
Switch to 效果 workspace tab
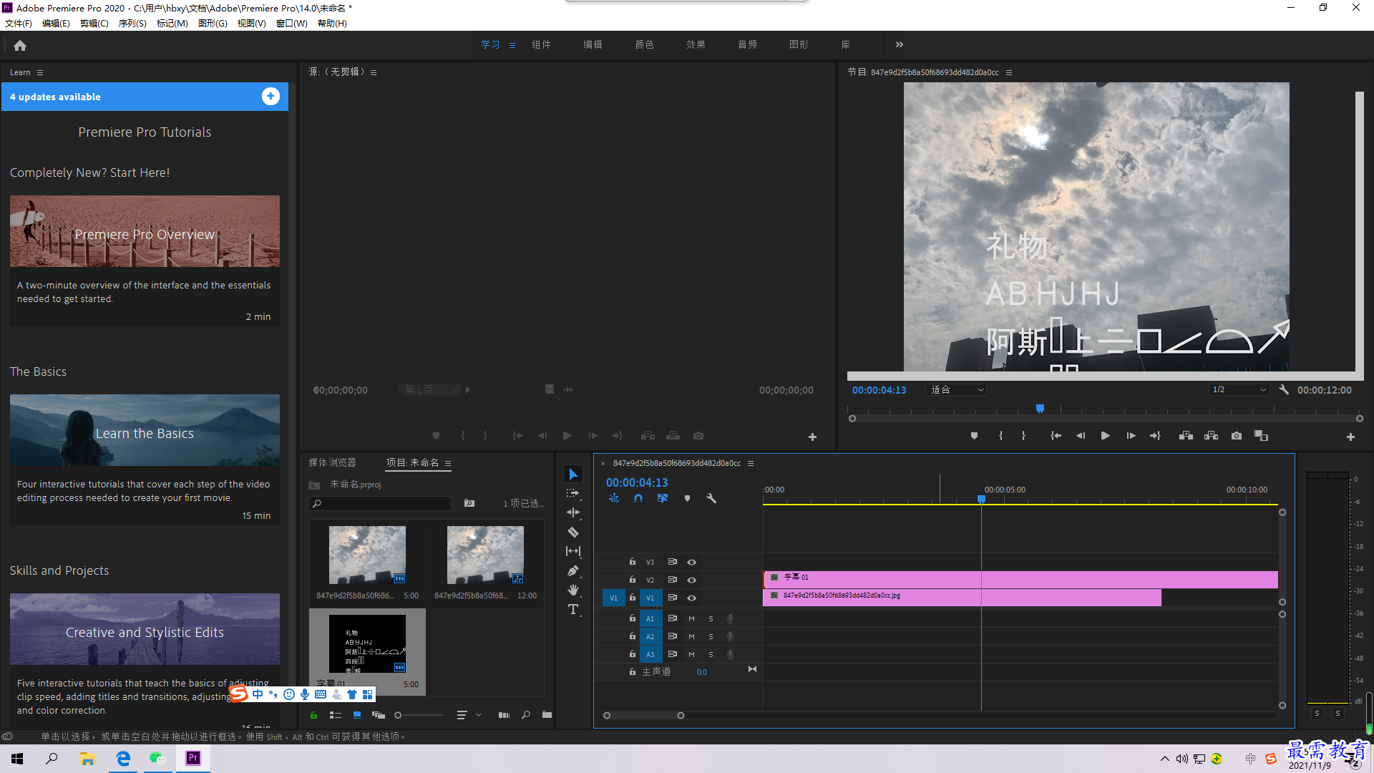tap(696, 44)
